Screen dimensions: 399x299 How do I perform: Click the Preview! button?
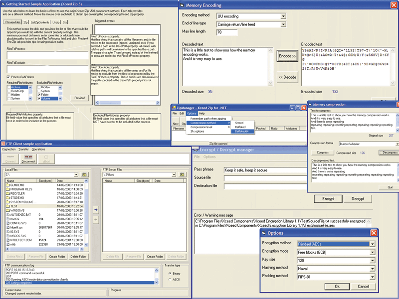[x=79, y=98]
